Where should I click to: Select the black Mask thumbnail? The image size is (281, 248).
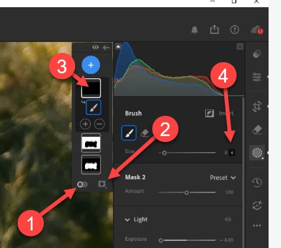tap(91, 88)
